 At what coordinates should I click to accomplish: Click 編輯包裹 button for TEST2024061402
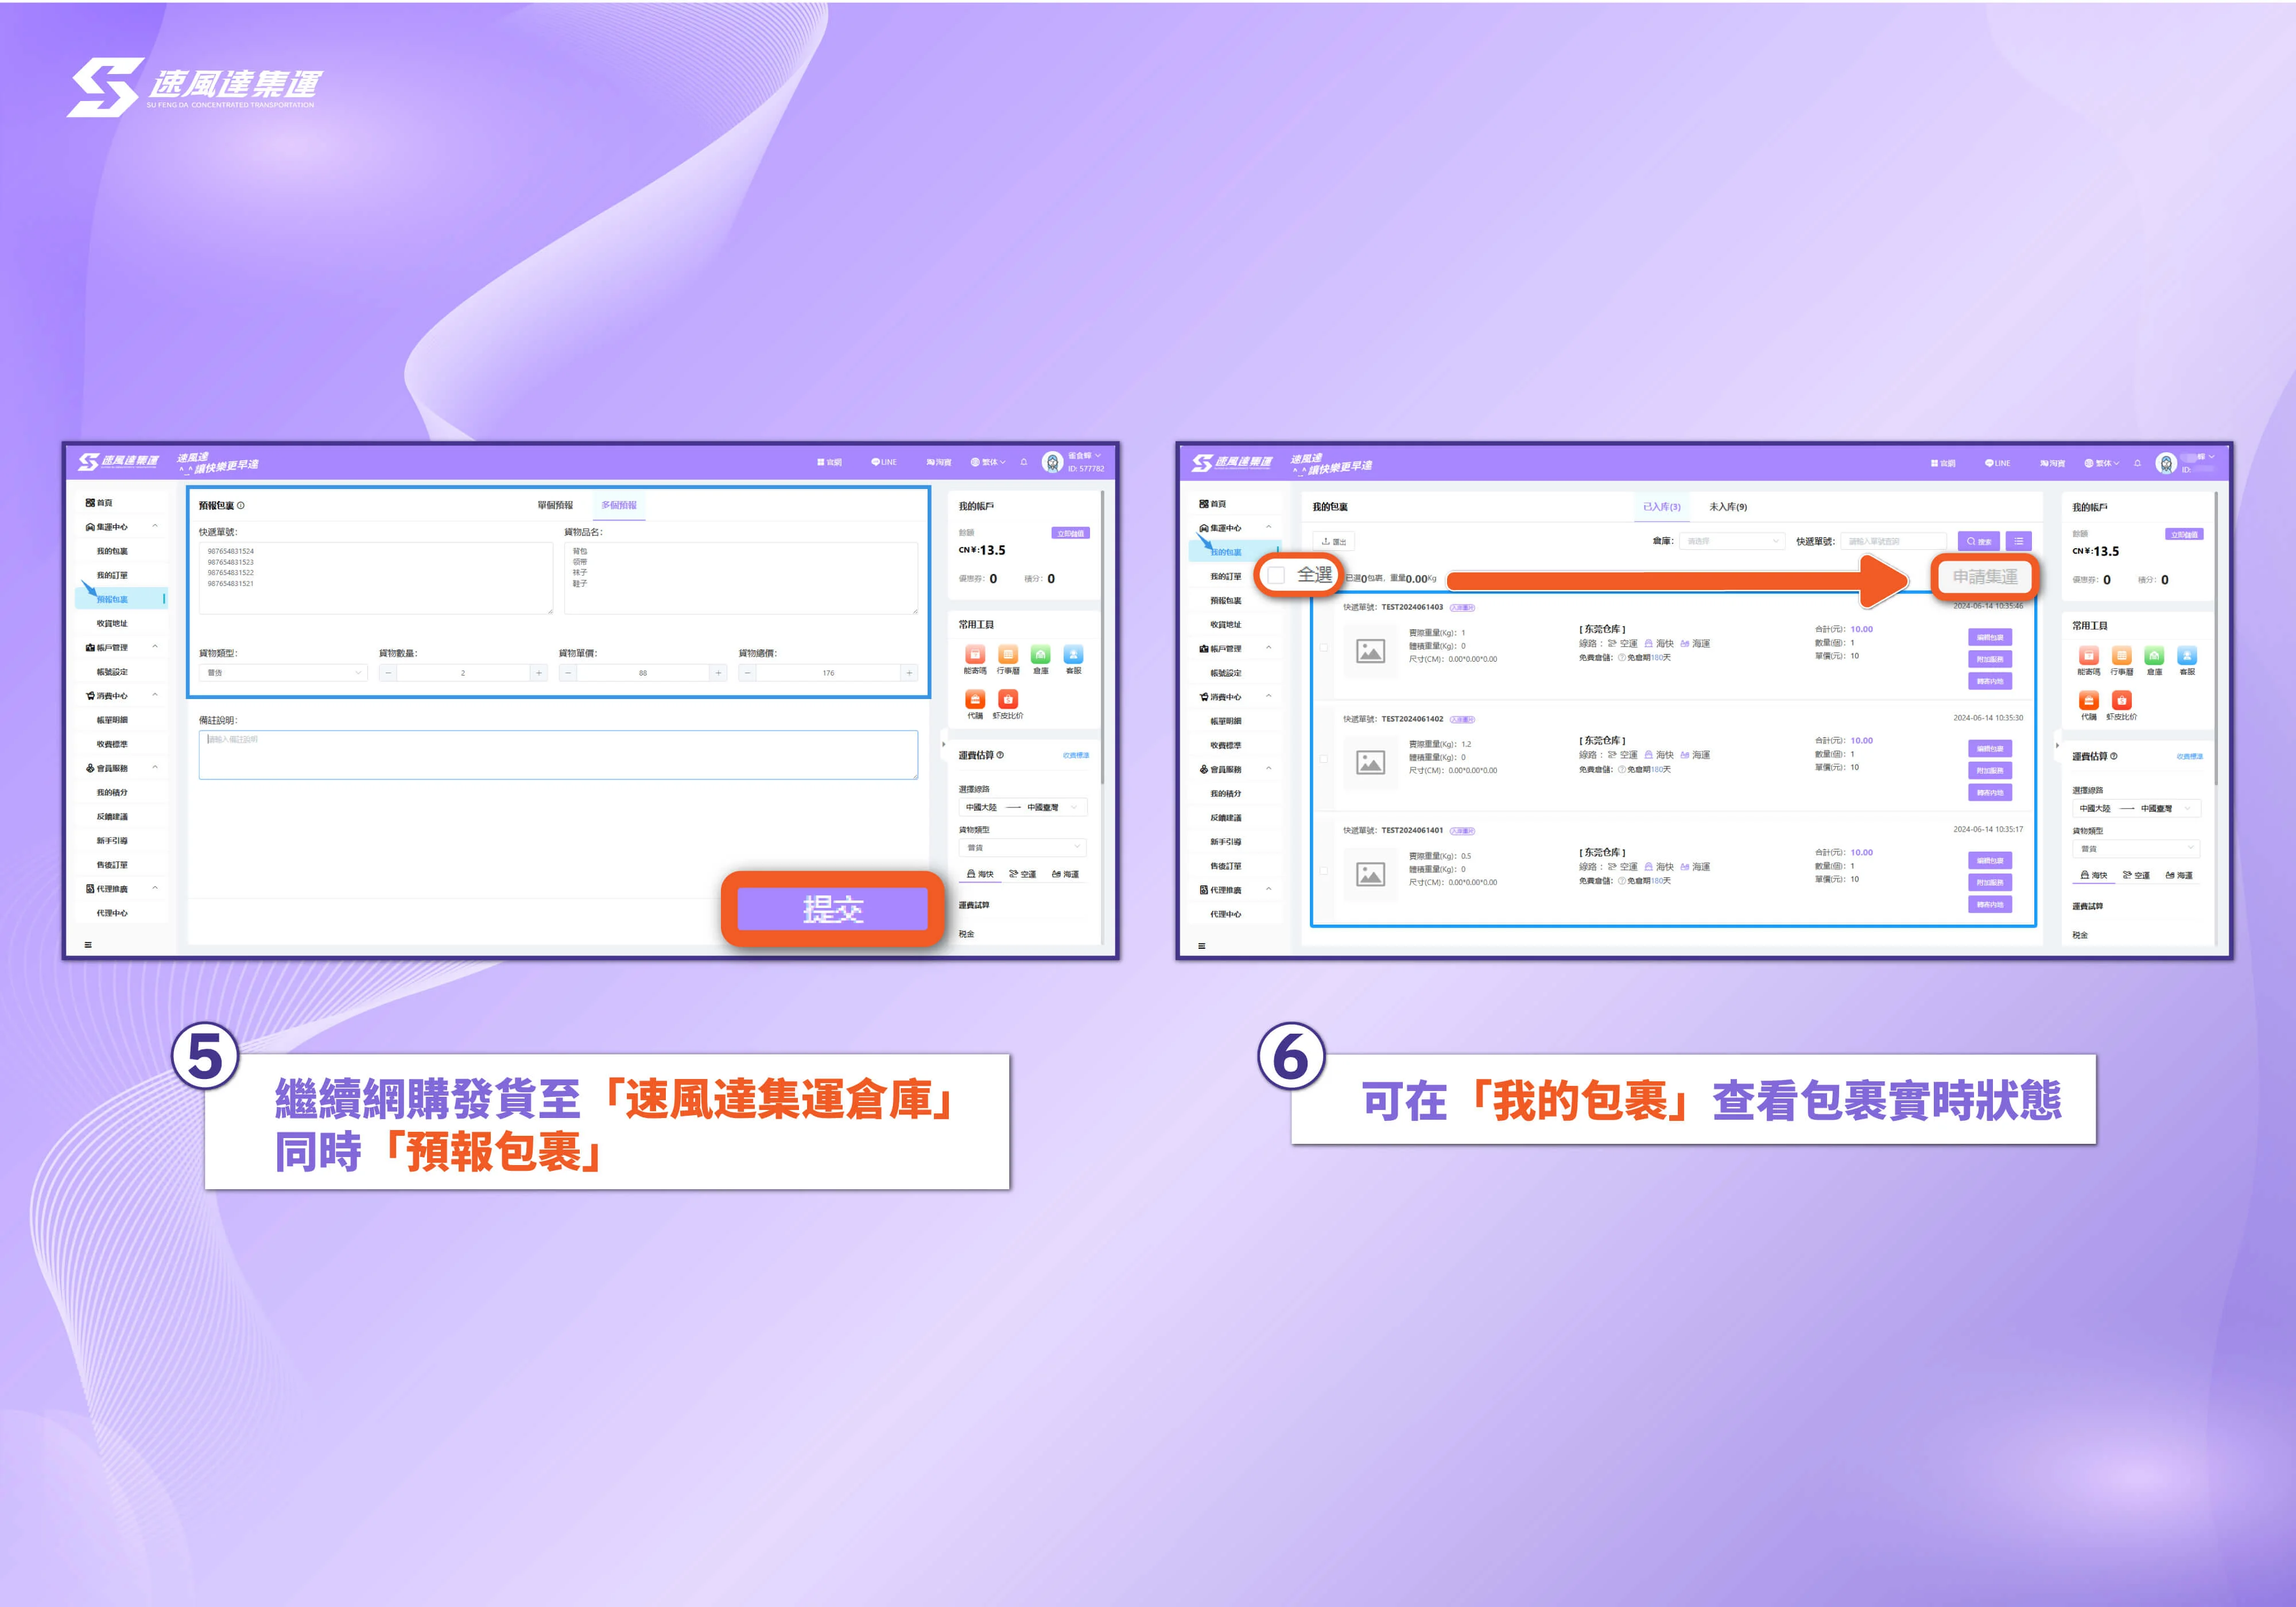(1989, 748)
